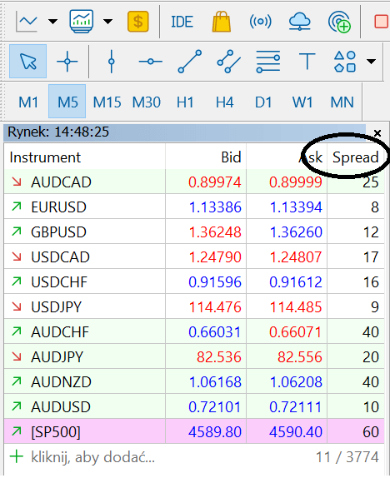Click the radar icon with green plus
This screenshot has width=390, height=478.
[x=339, y=22]
